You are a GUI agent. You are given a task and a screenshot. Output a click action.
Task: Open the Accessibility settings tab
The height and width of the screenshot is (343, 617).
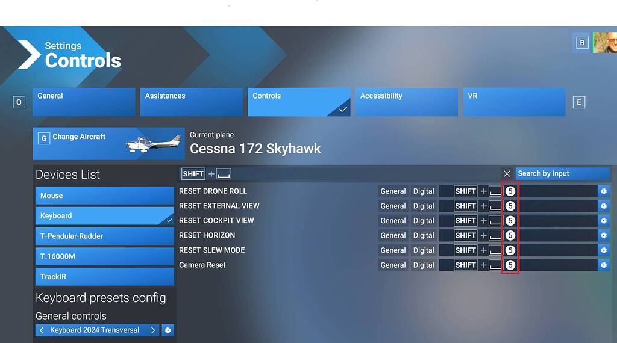407,102
